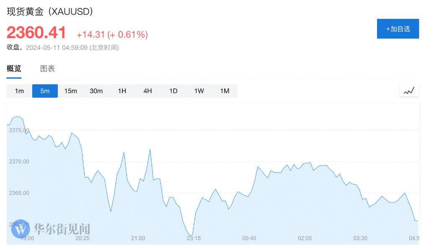Click the line chart type icon
Viewport: 429px width, 252px height.
(x=409, y=91)
